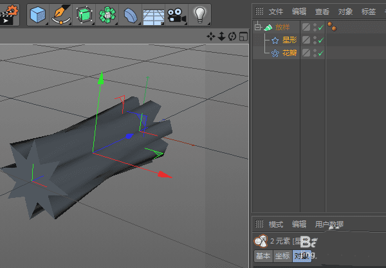Open the 模式 menu in Attributes panel
Image resolution: width=386 pixels, height=268 pixels.
click(275, 224)
